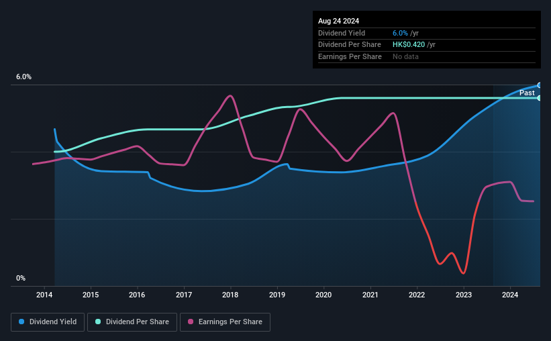Click the 2015 year label on the axis

pos(91,295)
